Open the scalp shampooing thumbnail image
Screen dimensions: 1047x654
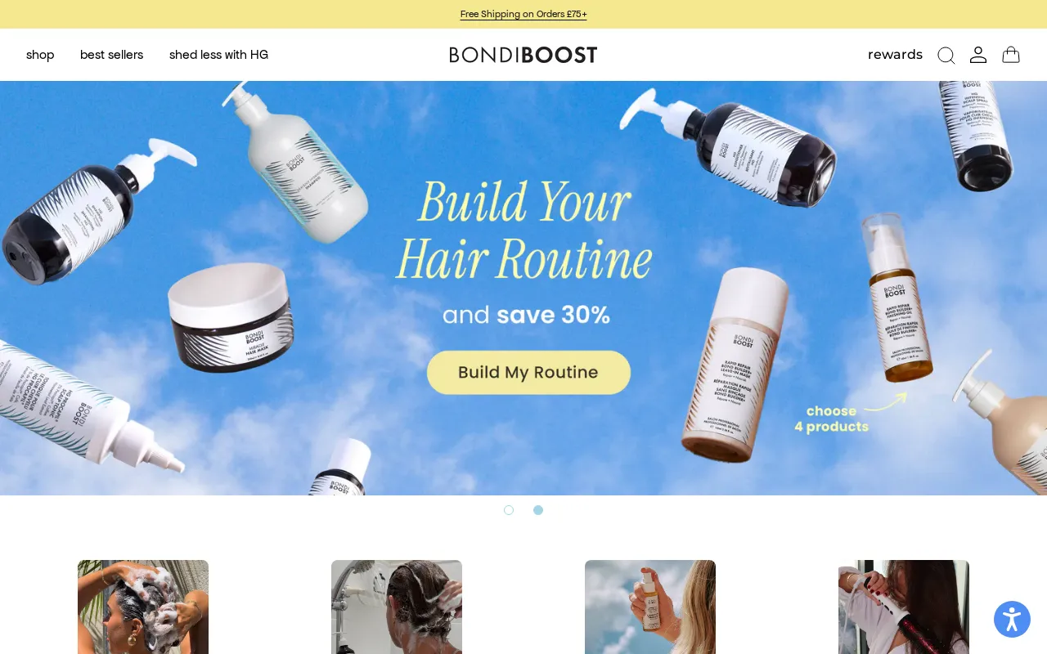pyautogui.click(x=143, y=607)
